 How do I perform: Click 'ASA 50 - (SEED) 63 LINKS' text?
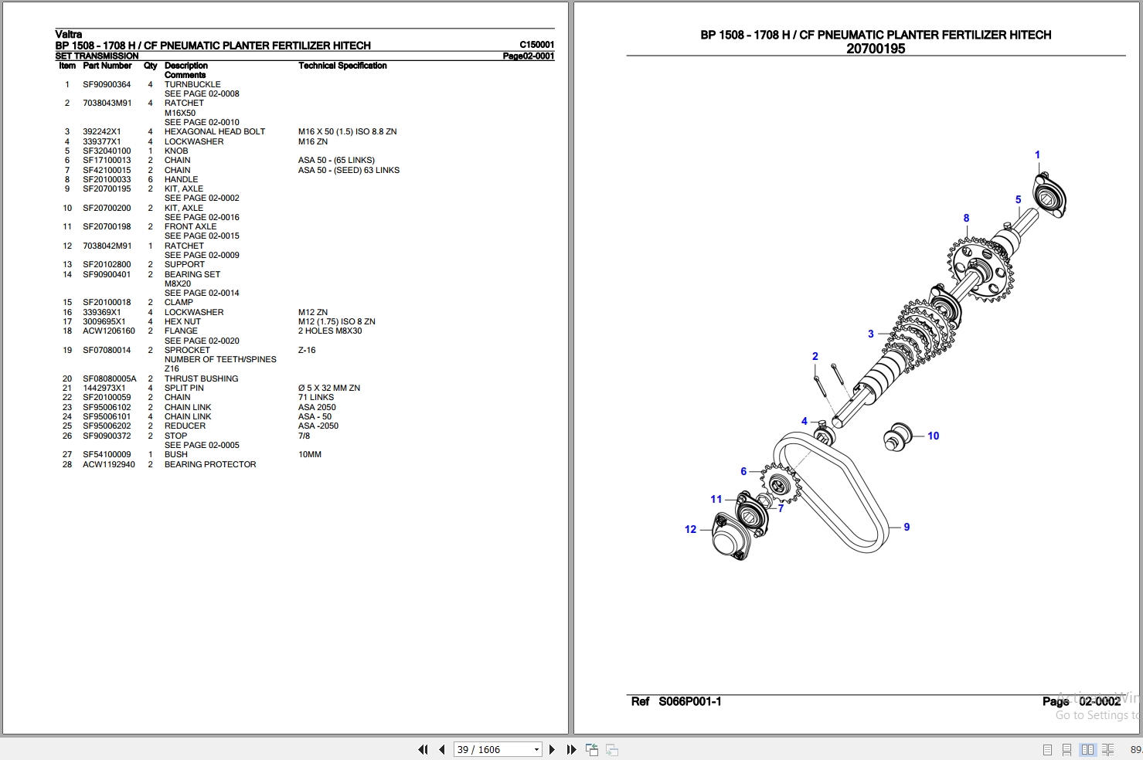tap(349, 170)
